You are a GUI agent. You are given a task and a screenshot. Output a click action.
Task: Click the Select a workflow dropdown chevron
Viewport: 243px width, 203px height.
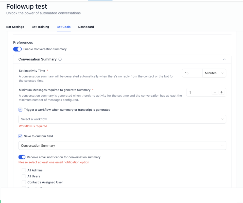(223, 119)
